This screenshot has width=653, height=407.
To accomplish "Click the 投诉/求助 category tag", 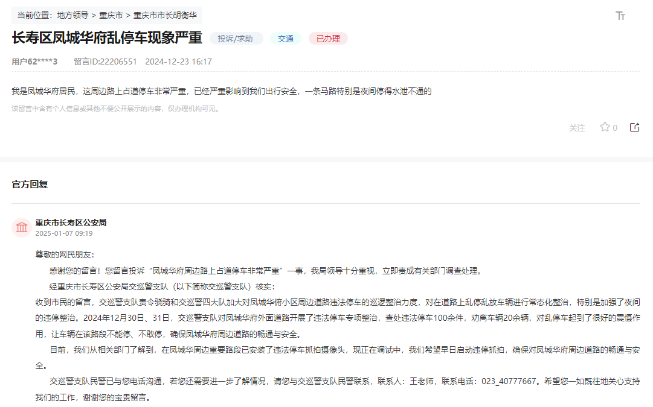I will coord(238,38).
